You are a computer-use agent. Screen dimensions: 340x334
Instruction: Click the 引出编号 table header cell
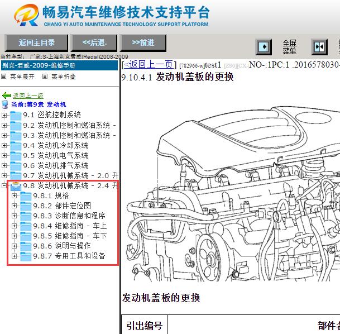click(x=144, y=325)
